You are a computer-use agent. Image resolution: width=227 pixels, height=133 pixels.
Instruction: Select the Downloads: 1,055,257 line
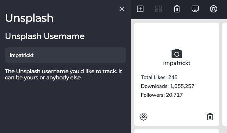[x=167, y=86]
